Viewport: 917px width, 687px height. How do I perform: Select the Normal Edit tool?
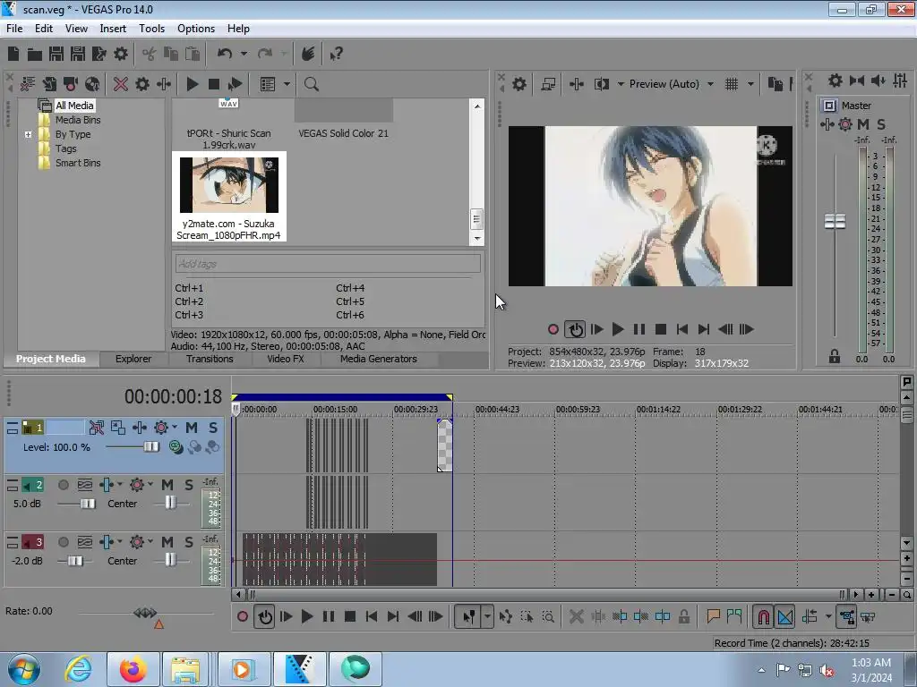(x=469, y=617)
